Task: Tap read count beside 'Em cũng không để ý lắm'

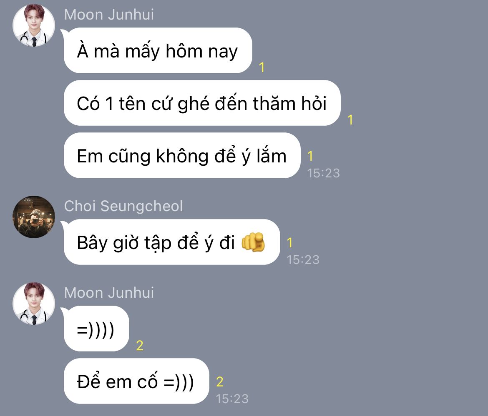Action: coord(310,156)
